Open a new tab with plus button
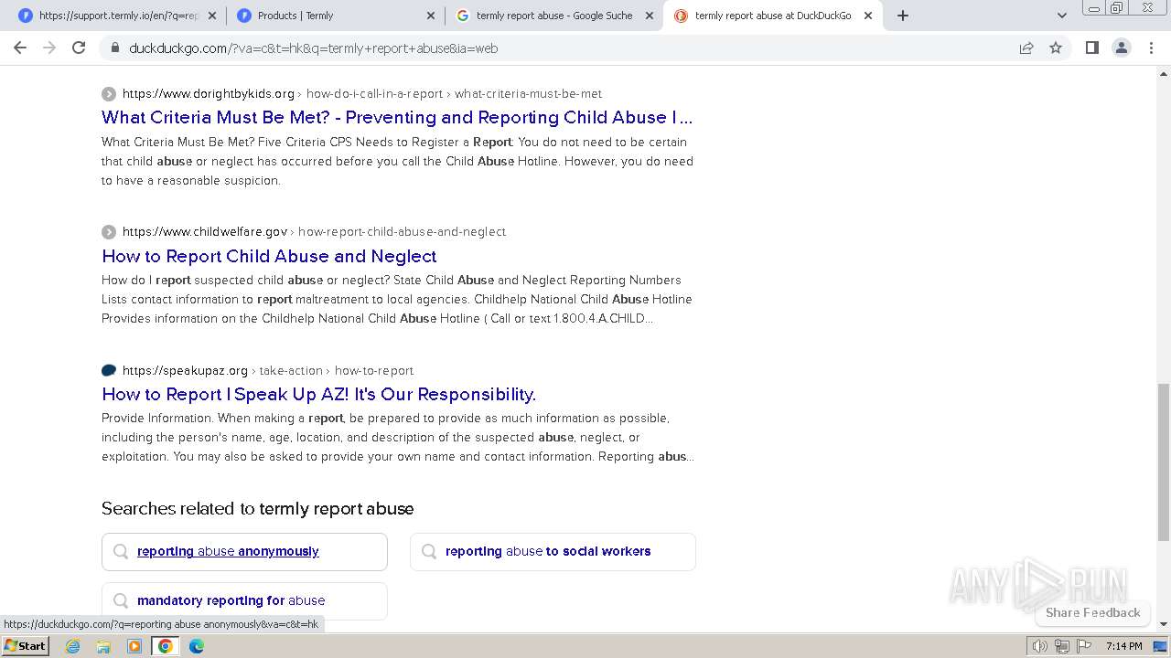1171x658 pixels. coord(903,16)
